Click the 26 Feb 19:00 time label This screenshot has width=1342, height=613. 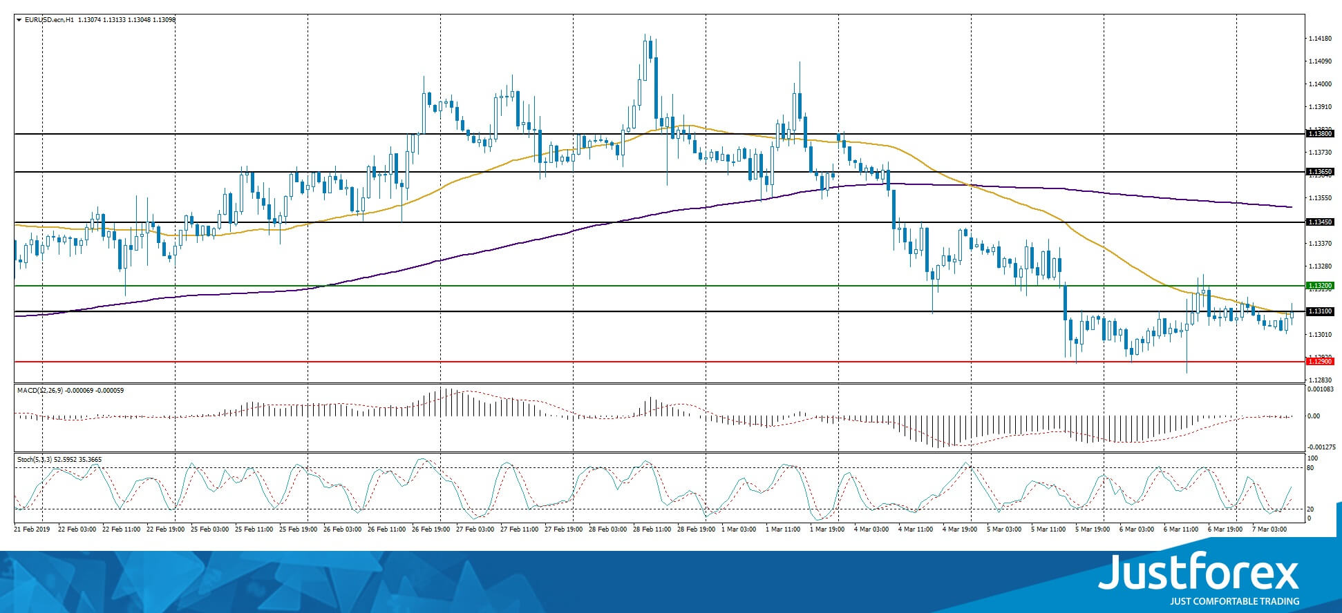[x=431, y=529]
